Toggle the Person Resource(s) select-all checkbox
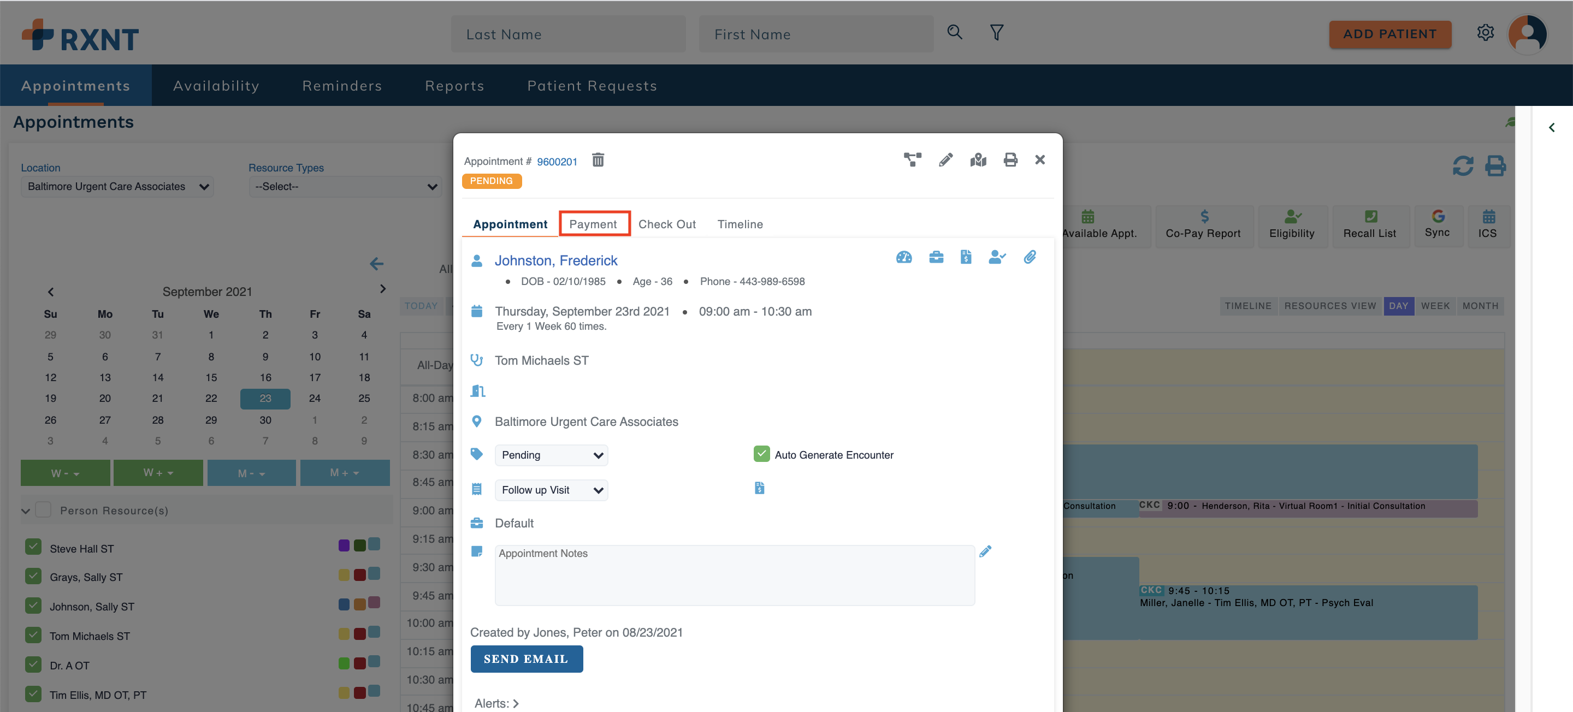 click(x=43, y=509)
